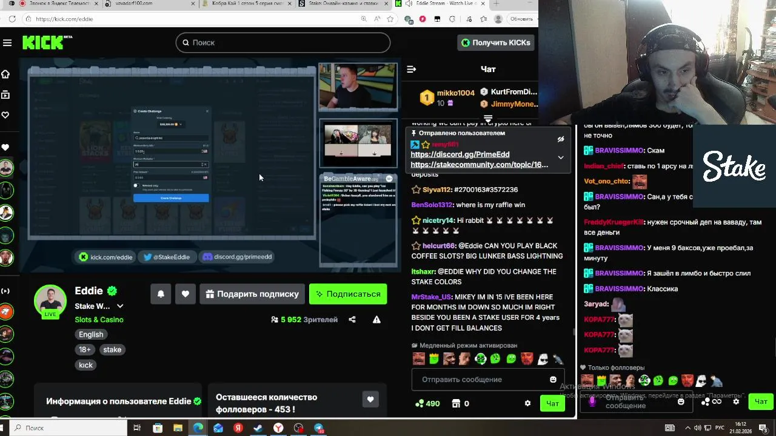Image resolution: width=776 pixels, height=436 pixels.
Task: Open Steam from taskbar
Action: point(258,428)
